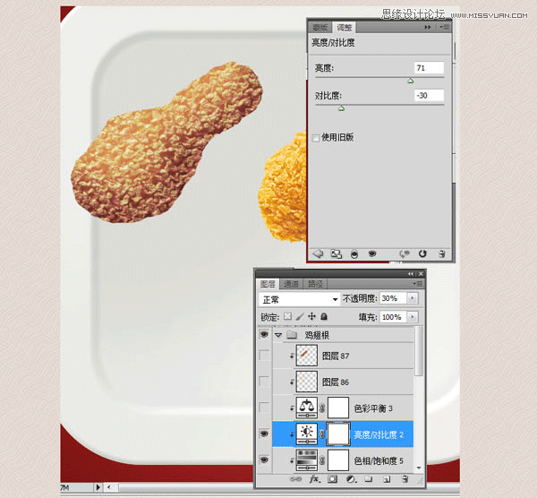The image size is (537, 498).
Task: Click the 对比度 value field showing -30
Action: (x=429, y=95)
